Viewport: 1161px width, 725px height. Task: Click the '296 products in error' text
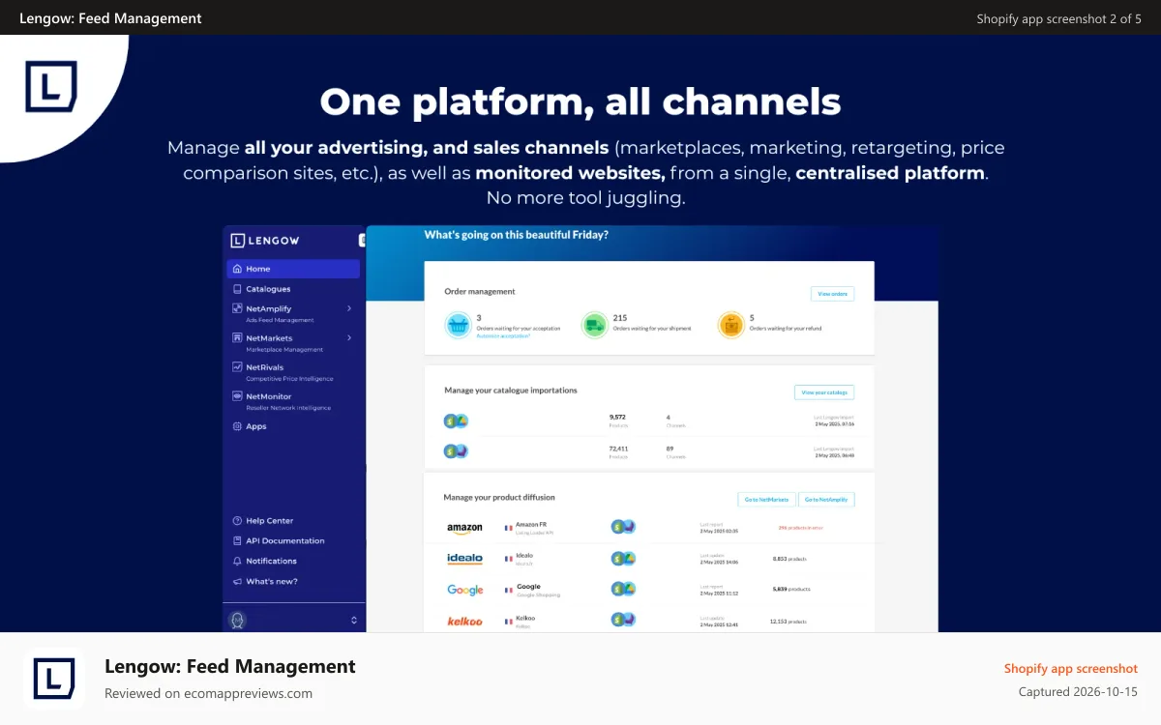click(x=801, y=528)
